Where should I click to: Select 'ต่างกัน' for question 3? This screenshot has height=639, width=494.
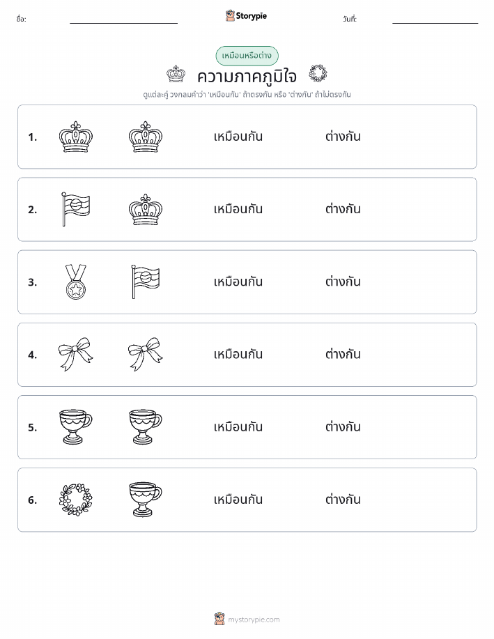[x=343, y=282]
